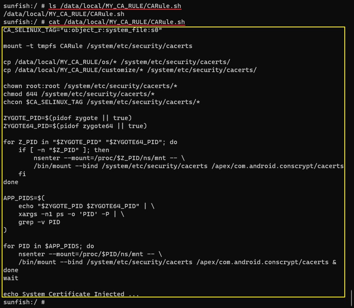
Task: Click the cp MY_CA_RULE/customize/* line
Action: 130,70
